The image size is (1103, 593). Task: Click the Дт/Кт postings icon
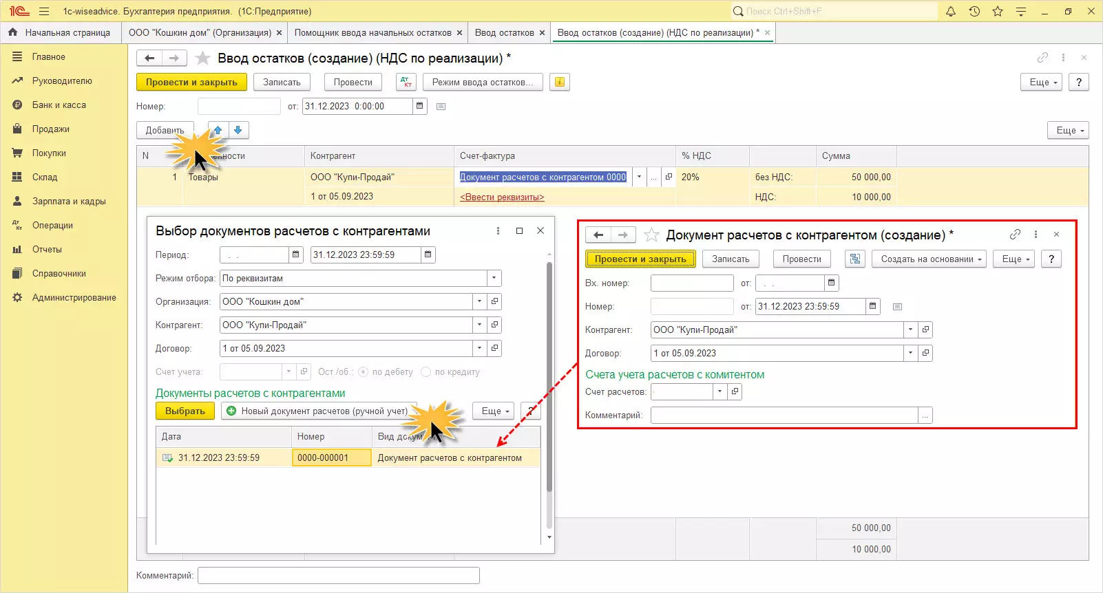(x=406, y=82)
